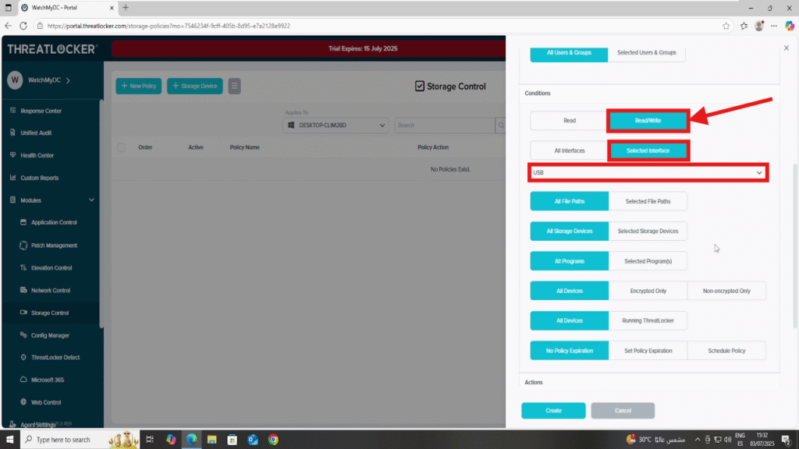Screen dimensions: 799x449
Task: Go to Health Center
Action: coord(37,155)
